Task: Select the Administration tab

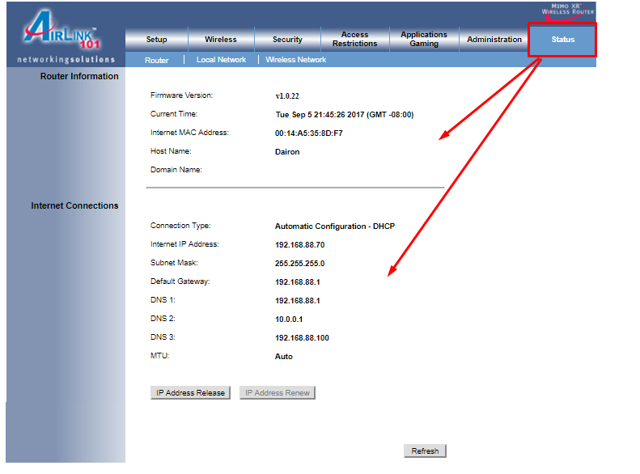Action: pos(494,39)
